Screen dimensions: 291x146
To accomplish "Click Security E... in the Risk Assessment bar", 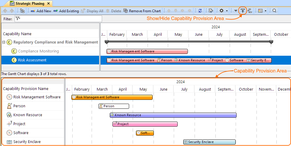I will point(258,60).
